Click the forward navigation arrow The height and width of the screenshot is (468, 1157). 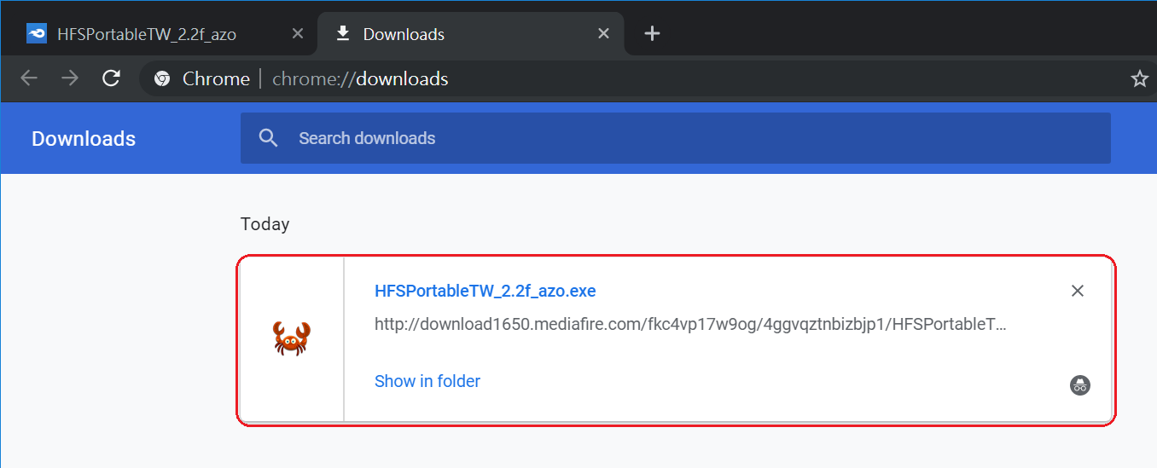pyautogui.click(x=70, y=78)
